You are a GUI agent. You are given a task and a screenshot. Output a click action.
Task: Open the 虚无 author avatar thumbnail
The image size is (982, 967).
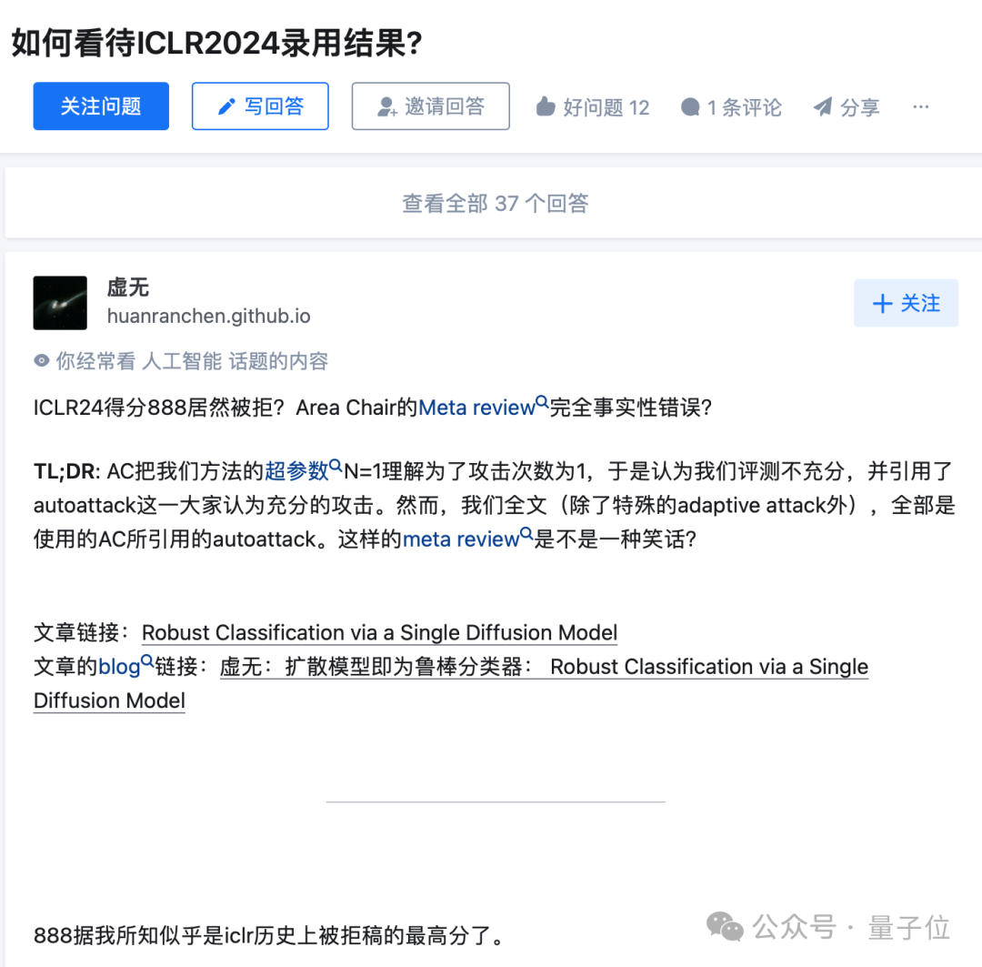60,303
